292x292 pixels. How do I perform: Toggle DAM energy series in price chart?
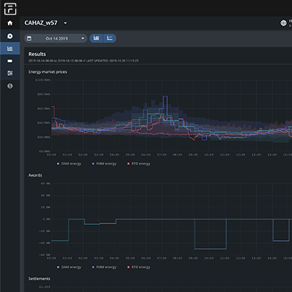coord(69,164)
